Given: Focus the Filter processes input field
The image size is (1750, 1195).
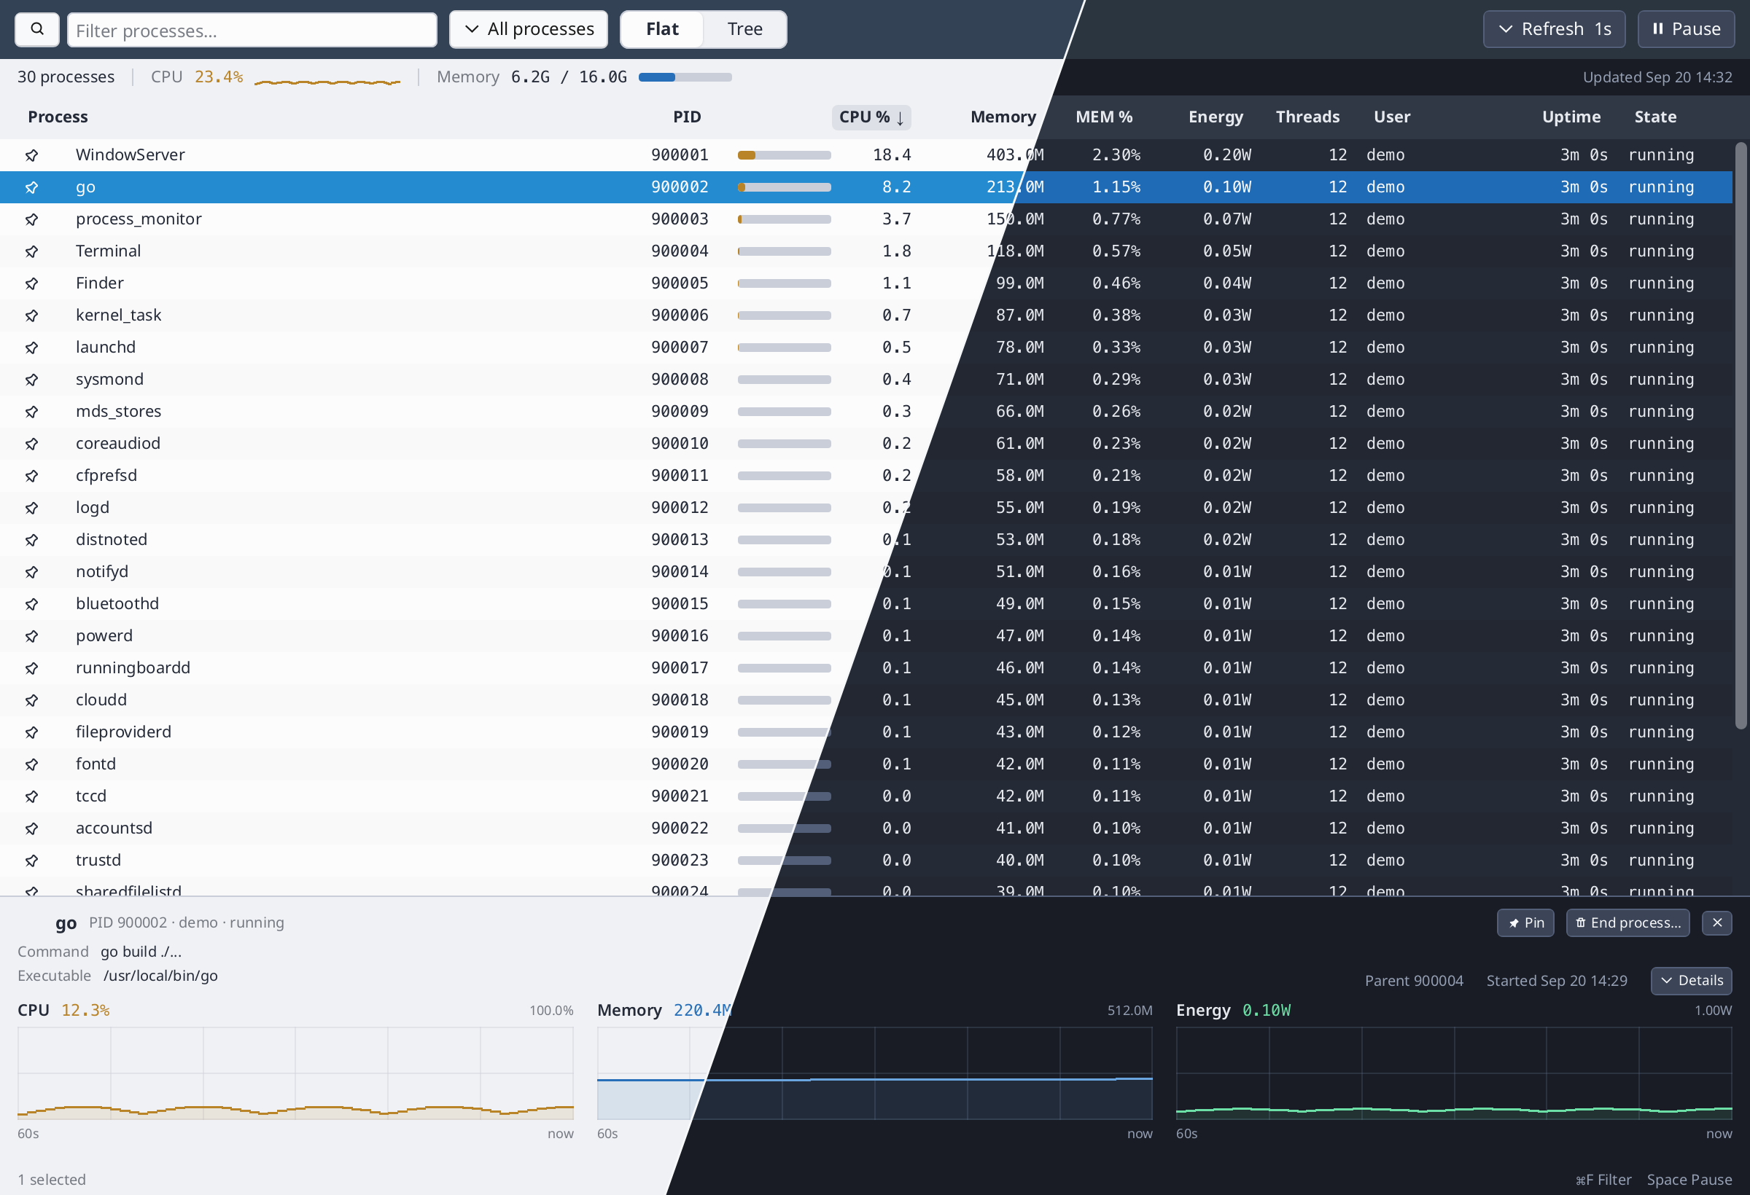Looking at the screenshot, I should pos(252,30).
